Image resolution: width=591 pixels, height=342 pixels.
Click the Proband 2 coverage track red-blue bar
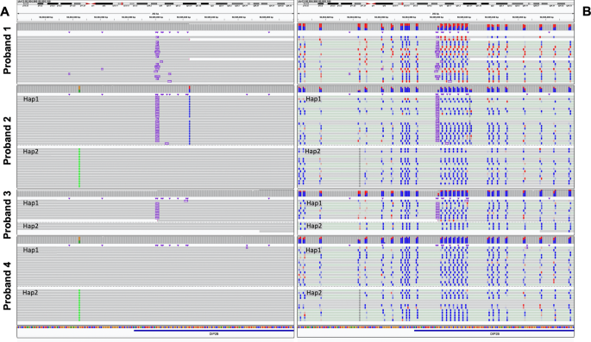click(x=189, y=89)
